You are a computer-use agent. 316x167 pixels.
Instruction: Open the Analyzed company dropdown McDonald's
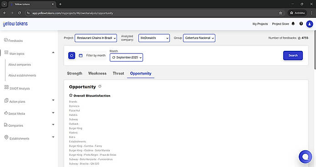click(154, 38)
